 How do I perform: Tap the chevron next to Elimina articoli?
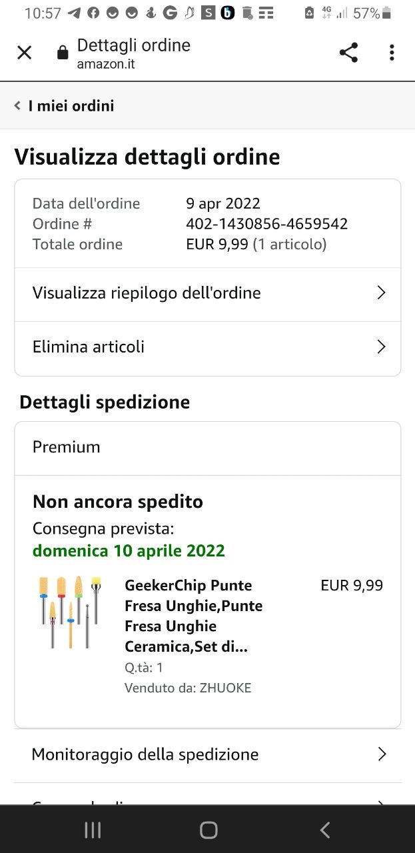381,347
